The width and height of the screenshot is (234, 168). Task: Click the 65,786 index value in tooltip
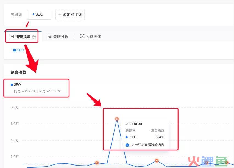click(x=159, y=137)
